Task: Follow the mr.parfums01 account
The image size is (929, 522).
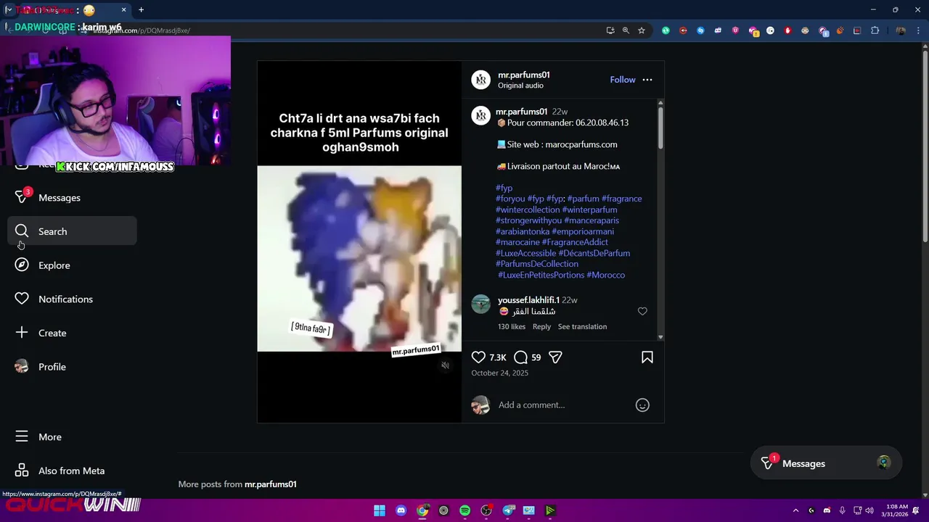Action: click(622, 80)
